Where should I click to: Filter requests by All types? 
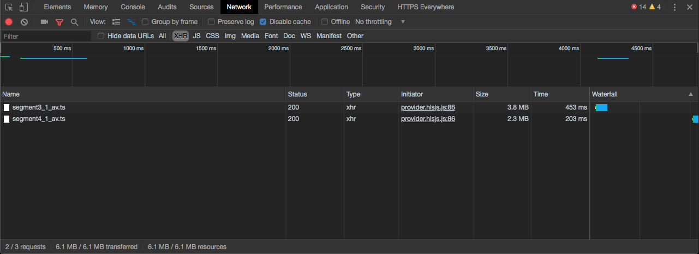(x=163, y=36)
